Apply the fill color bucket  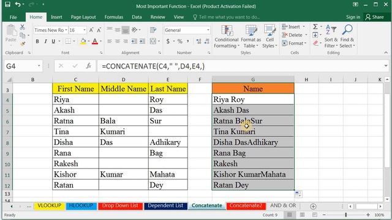[83, 42]
